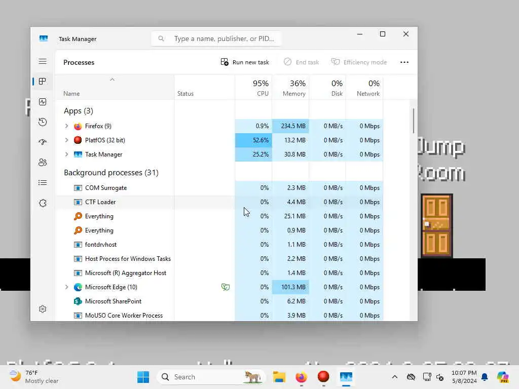Select the CTF Loader process row
Screen dimensions: 519x389
[220, 202]
